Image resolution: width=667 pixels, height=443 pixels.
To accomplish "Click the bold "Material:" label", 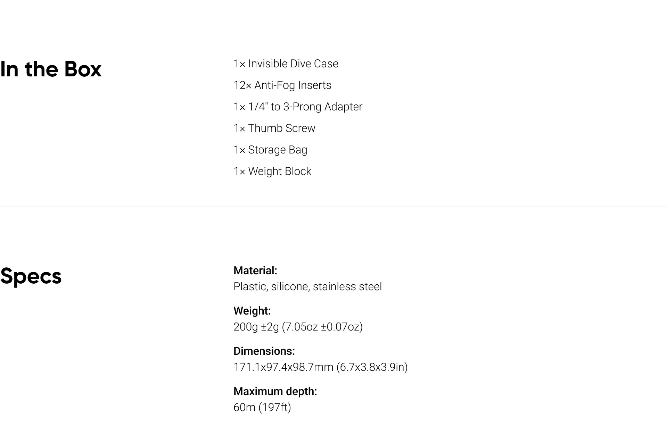I will pos(255,271).
